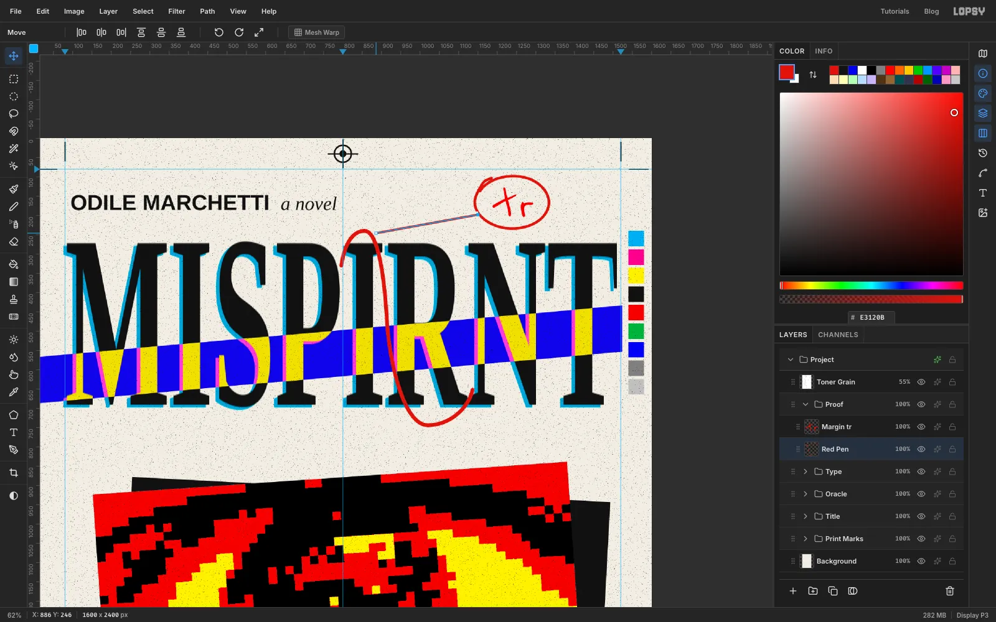This screenshot has width=996, height=622.
Task: Select the paint bucket fill tool
Action: coord(14,264)
